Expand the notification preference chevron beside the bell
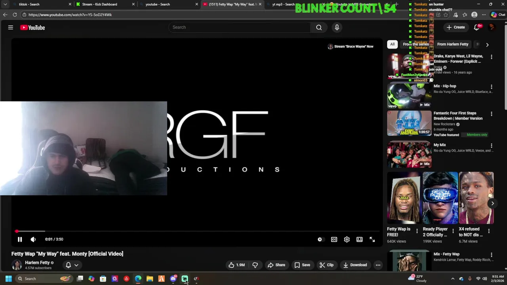507x285 pixels. click(76, 265)
